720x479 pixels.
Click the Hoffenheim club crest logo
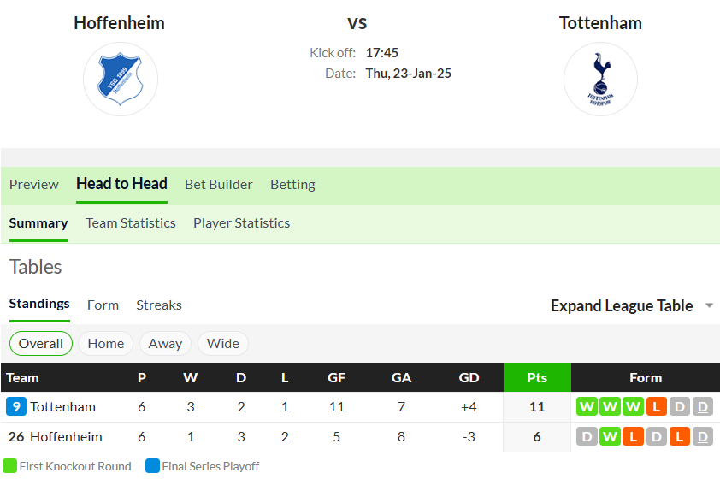click(x=121, y=79)
